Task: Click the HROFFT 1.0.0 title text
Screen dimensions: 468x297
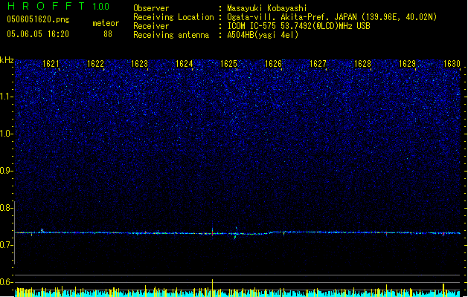Action: pyautogui.click(x=59, y=6)
